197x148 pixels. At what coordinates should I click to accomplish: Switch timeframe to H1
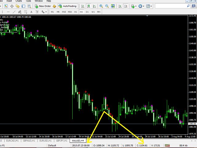[75, 12]
